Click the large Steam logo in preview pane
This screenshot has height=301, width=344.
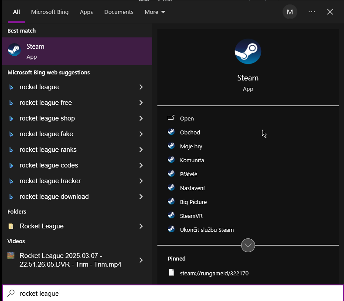[x=248, y=51]
